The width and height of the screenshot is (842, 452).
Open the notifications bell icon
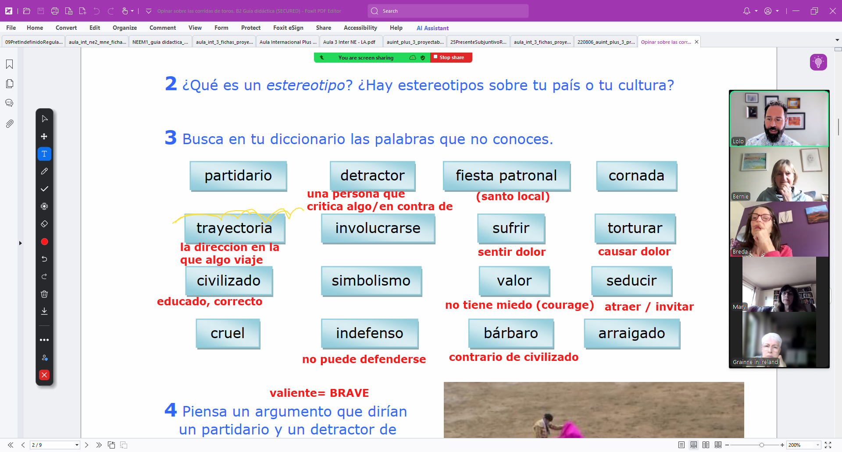[x=747, y=11]
